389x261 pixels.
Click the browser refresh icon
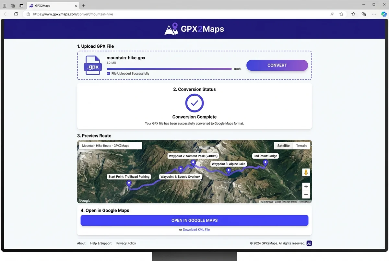pyautogui.click(x=16, y=14)
